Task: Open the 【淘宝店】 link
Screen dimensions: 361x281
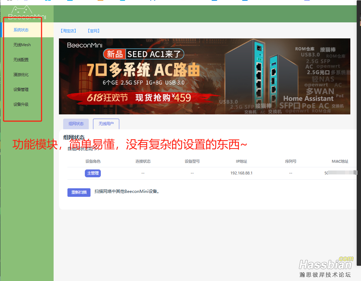Action: click(x=69, y=31)
